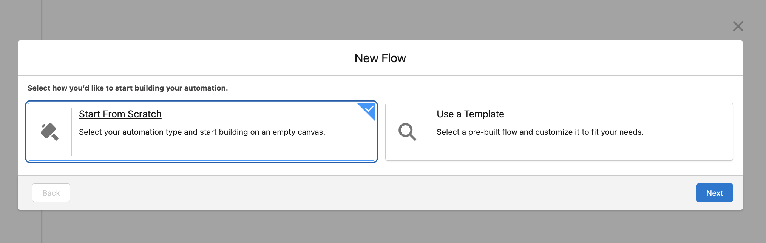The height and width of the screenshot is (243, 766).
Task: Click the automation instruction text
Action: point(128,88)
